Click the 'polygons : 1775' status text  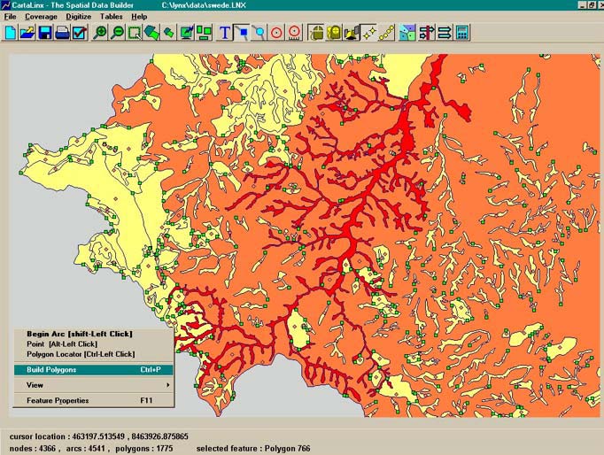[144, 449]
